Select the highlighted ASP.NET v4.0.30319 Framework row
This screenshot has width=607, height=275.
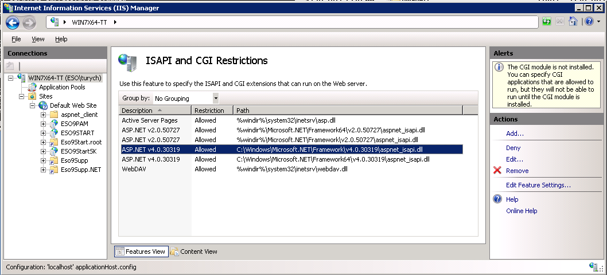[x=291, y=150]
